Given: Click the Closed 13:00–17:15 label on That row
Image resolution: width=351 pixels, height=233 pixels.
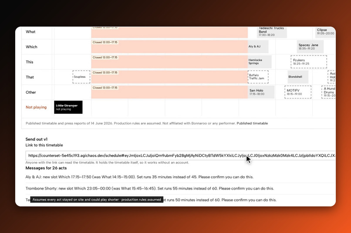Looking at the screenshot, I should pyautogui.click(x=105, y=73).
